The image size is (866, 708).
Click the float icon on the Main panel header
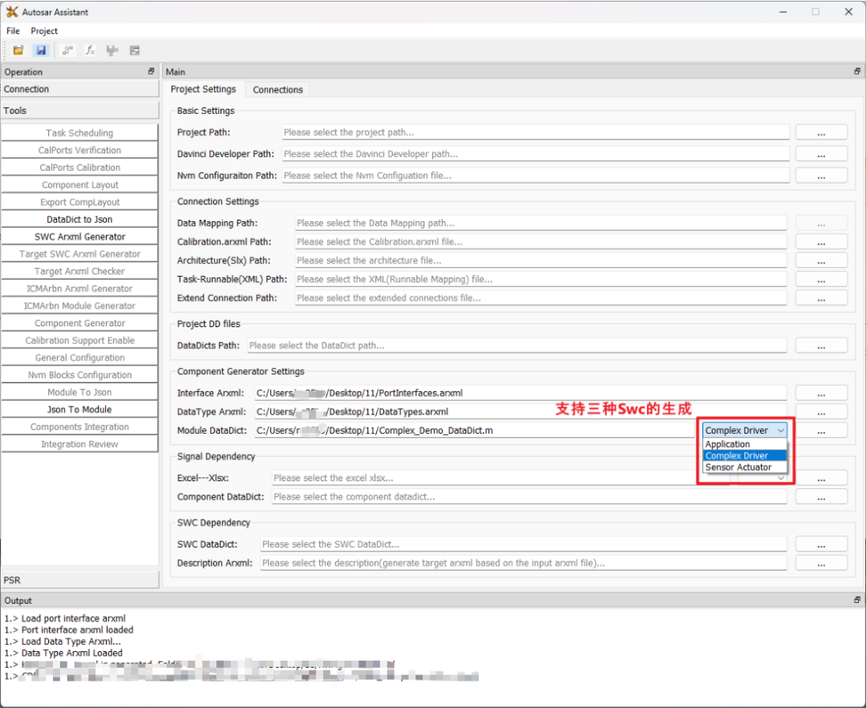click(856, 71)
